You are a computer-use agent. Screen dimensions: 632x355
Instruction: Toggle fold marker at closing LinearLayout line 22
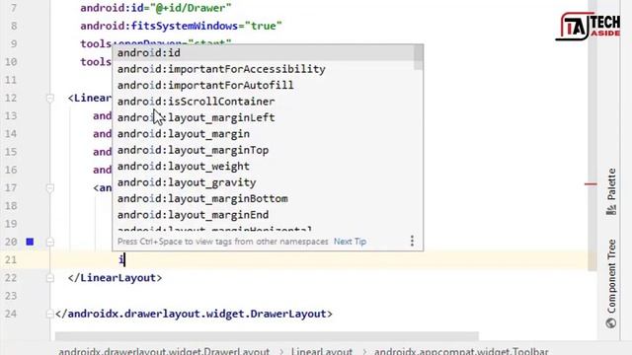[50, 278]
